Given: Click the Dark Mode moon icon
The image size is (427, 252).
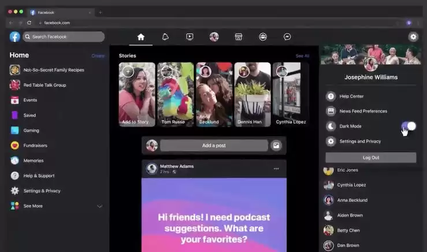Looking at the screenshot, I should click(331, 126).
